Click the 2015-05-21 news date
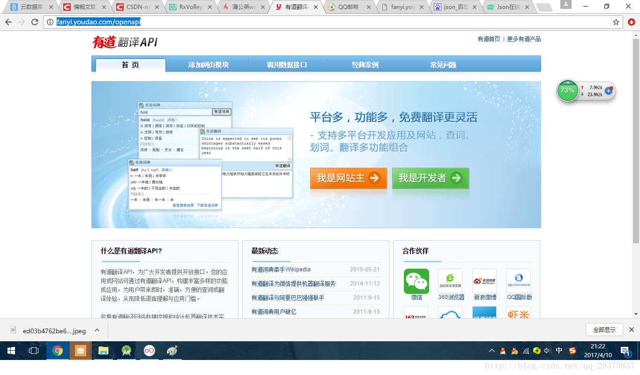This screenshot has width=640, height=375. [365, 270]
